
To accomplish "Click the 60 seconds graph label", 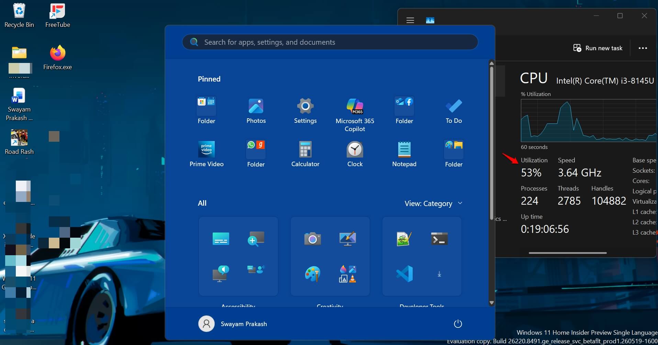I will point(534,147).
